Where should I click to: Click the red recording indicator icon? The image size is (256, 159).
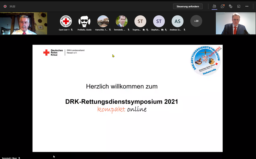[x=5, y=6]
